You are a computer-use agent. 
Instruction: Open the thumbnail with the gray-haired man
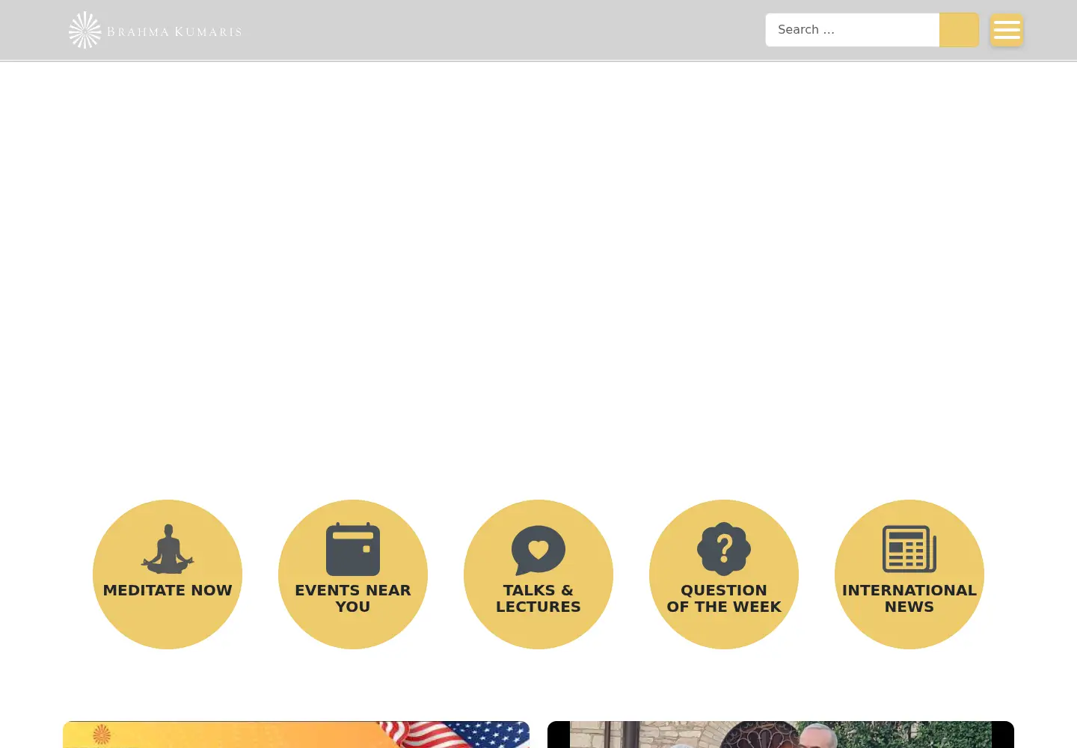781,735
